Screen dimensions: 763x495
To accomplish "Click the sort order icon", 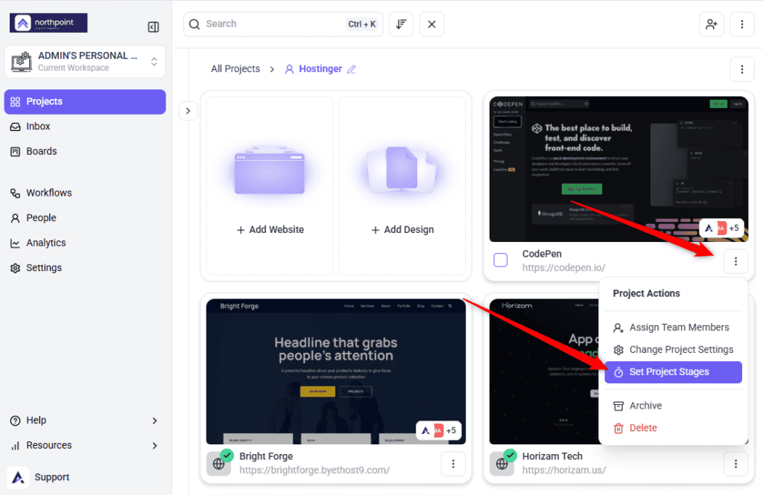I will coord(401,25).
